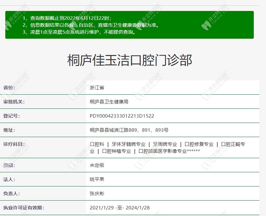Click 牙周病专业 in the subject list
The image size is (266, 216).
coord(165,144)
